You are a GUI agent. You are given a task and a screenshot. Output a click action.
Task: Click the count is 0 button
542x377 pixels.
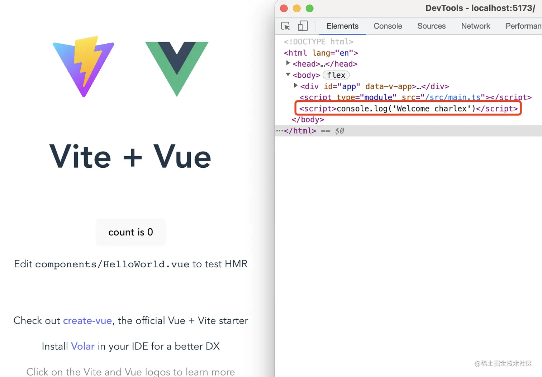(130, 232)
